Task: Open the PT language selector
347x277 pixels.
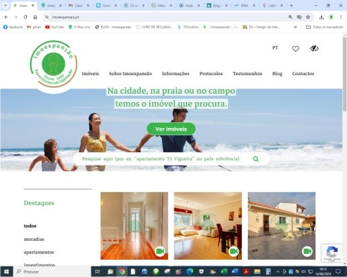Action: (x=275, y=48)
